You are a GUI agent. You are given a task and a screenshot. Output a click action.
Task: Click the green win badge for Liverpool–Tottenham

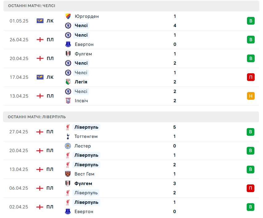pos(250,132)
